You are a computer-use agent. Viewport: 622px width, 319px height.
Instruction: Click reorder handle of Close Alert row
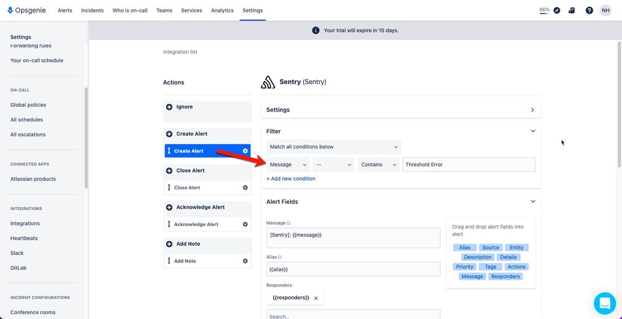pos(169,188)
